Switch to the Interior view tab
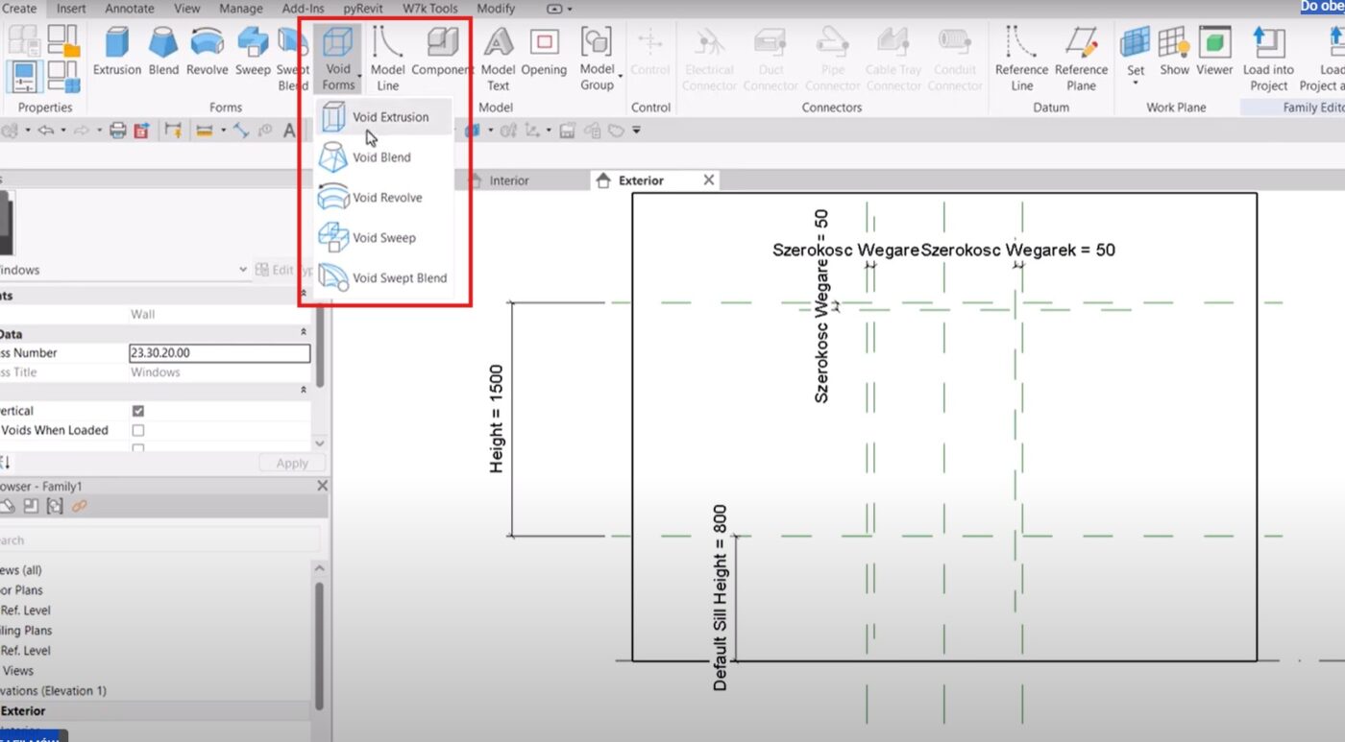Viewport: 1345px width, 742px height. [x=508, y=180]
